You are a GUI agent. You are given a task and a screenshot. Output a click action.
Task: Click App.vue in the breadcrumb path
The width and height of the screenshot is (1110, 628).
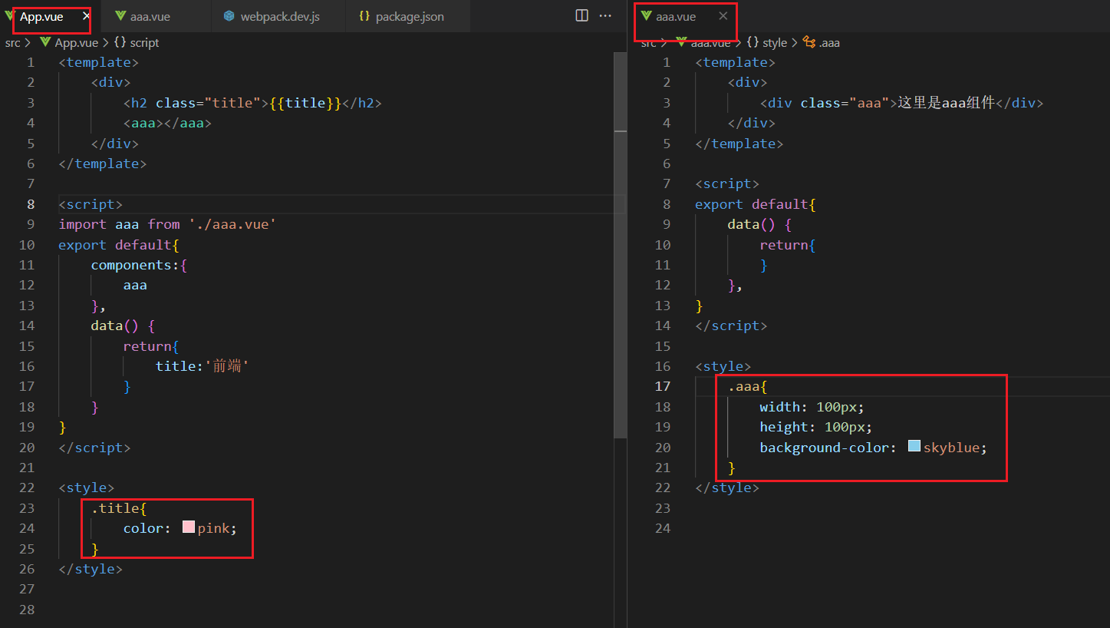[76, 43]
